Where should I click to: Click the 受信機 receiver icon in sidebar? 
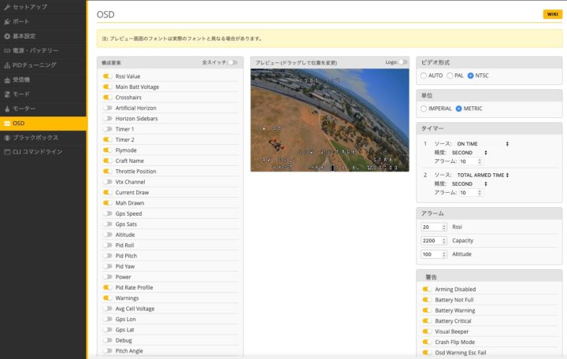coord(8,80)
